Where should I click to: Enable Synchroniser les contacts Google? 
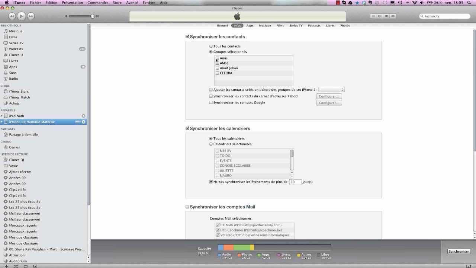point(211,103)
